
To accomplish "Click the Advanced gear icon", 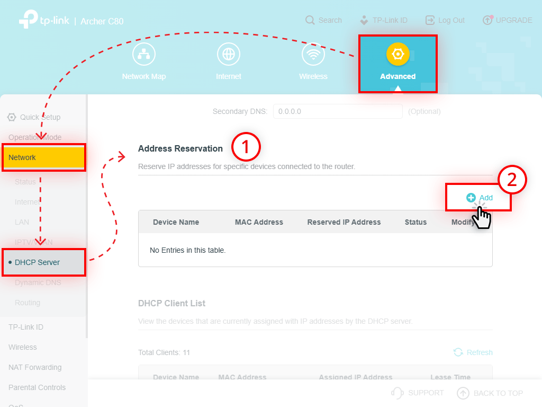I will 398,54.
